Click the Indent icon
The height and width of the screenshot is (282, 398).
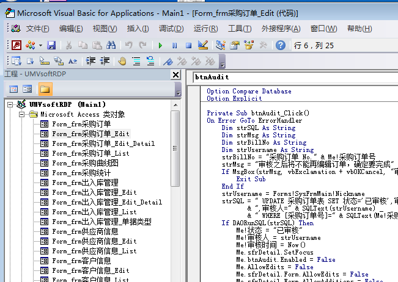point(90,61)
